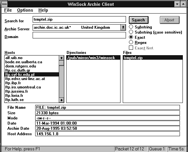Open the Help menu
Screen dimensions: 188x152
43,10
